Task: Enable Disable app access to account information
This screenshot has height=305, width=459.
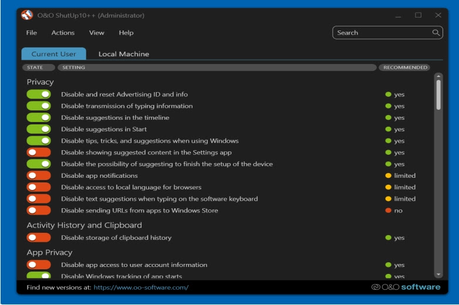Action: pyautogui.click(x=39, y=265)
